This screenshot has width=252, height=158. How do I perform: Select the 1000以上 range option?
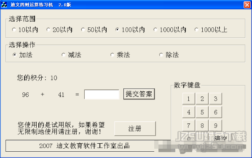click(x=211, y=30)
